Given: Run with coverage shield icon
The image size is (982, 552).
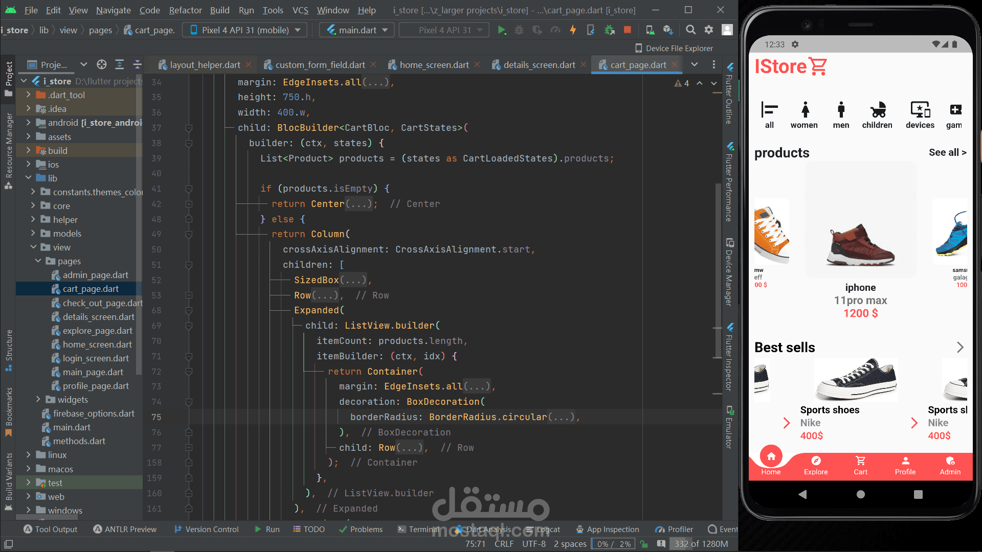Looking at the screenshot, I should (537, 30).
